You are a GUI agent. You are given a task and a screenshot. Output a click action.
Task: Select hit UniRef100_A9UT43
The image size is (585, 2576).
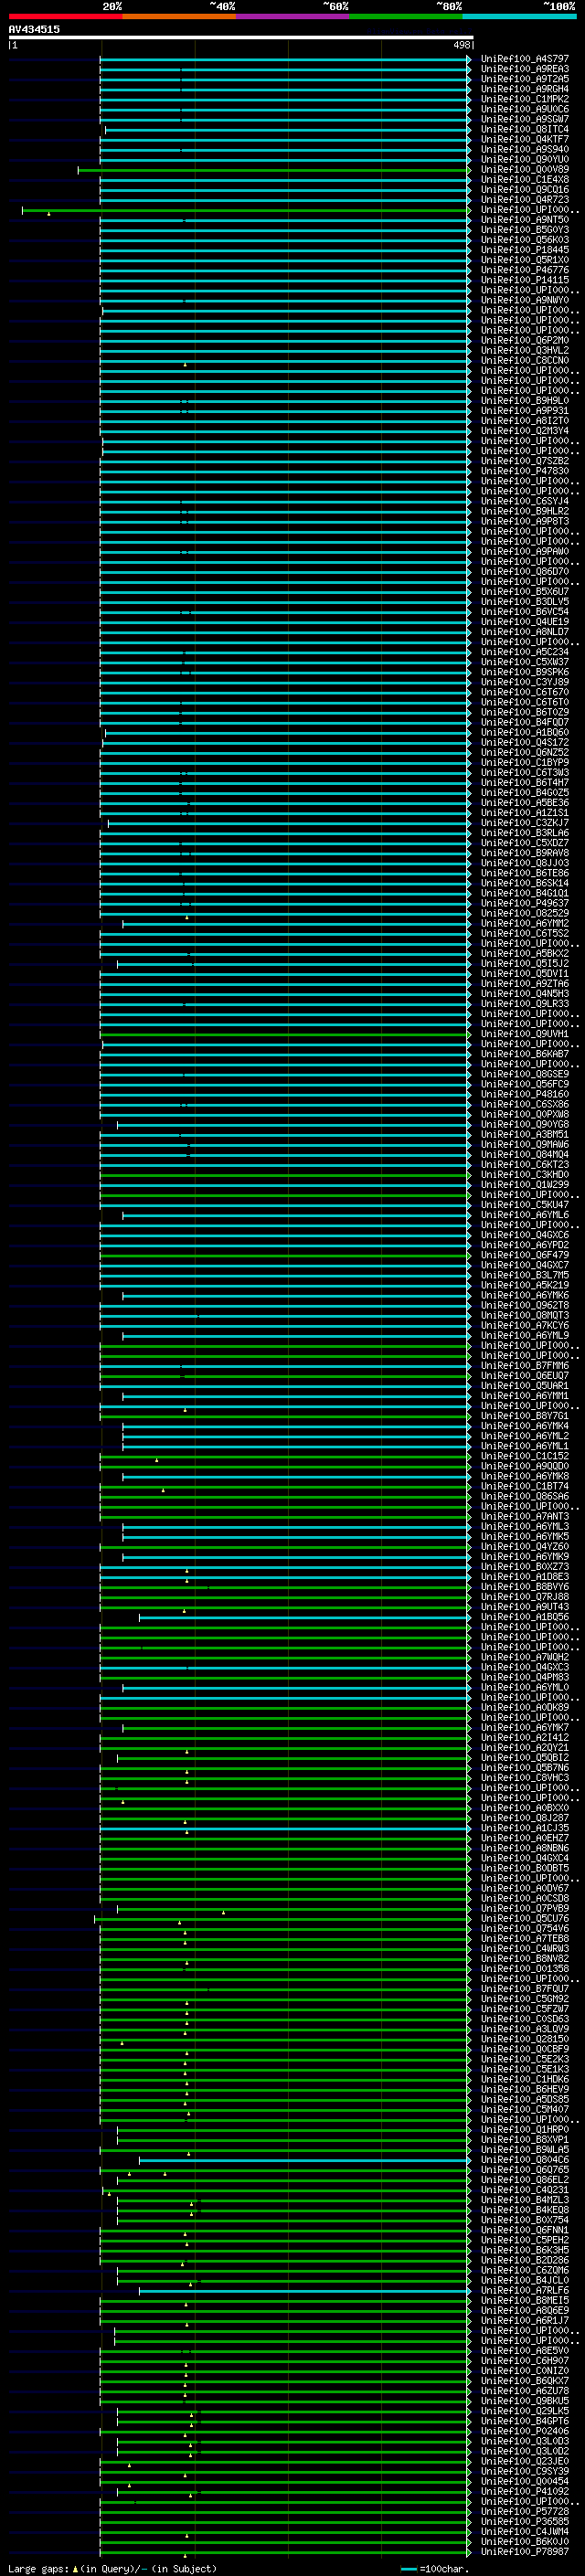tap(524, 1607)
